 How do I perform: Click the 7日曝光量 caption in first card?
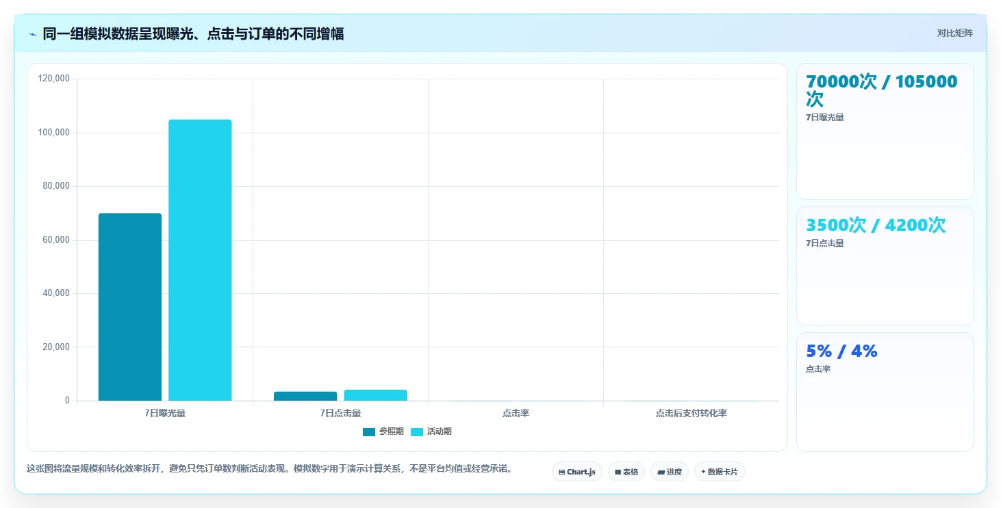[x=825, y=118]
